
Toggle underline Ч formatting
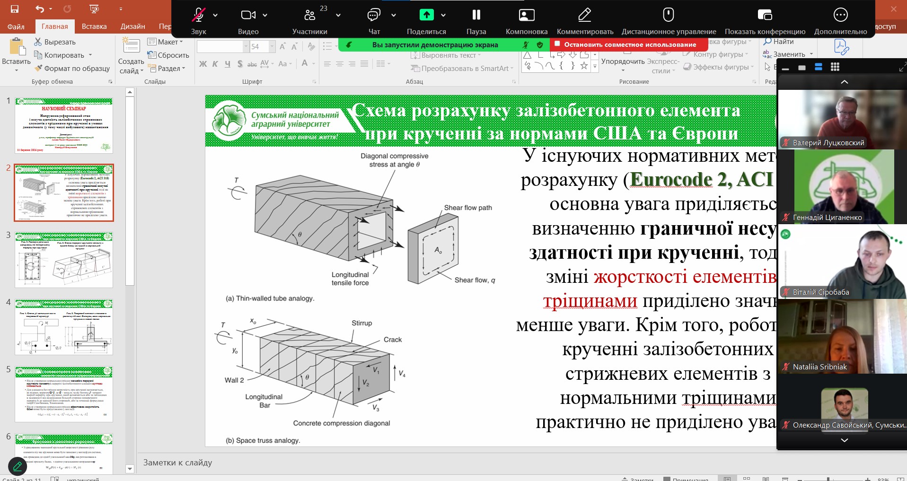228,64
